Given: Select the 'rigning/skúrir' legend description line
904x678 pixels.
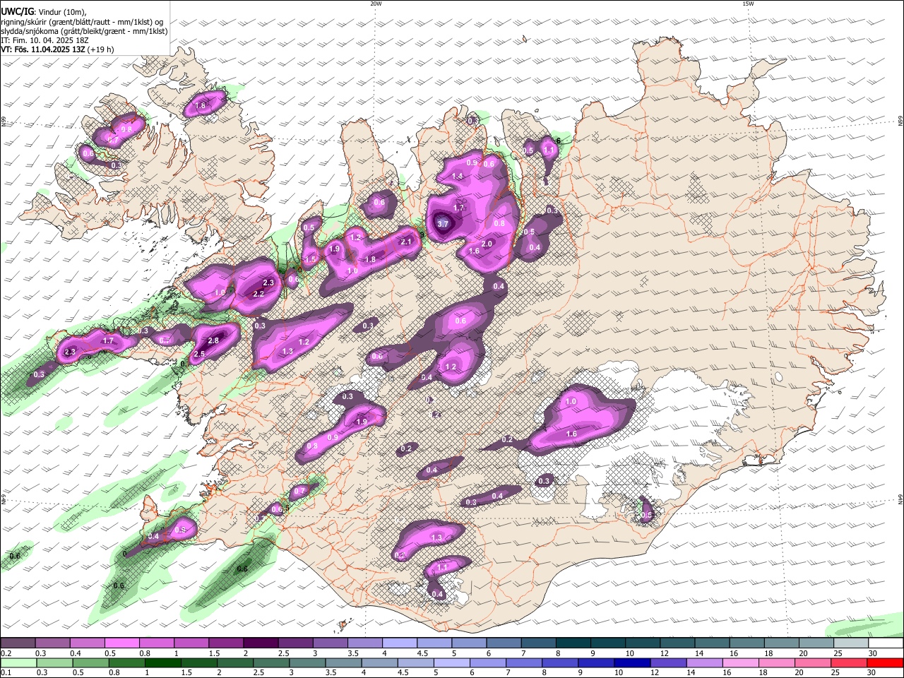Looking at the screenshot, I should click(x=82, y=22).
